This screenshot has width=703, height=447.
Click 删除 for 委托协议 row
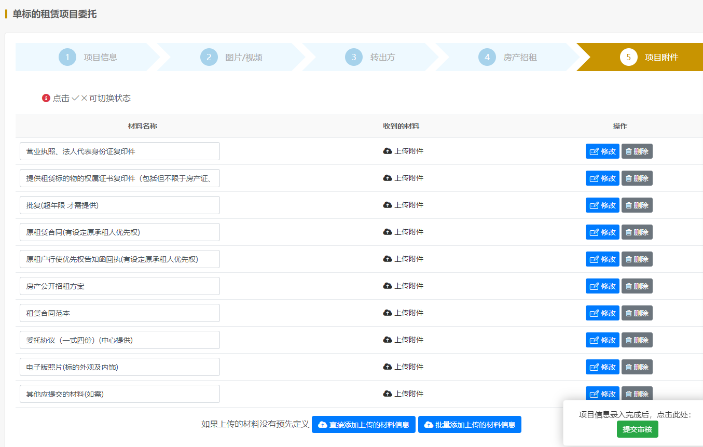click(637, 340)
